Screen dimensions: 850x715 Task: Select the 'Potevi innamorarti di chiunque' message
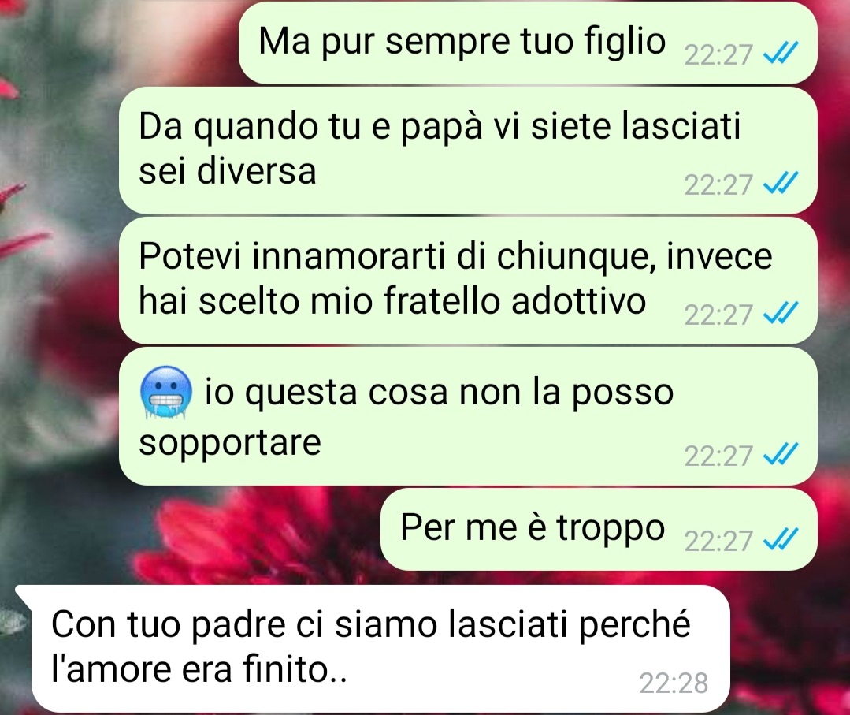point(468,281)
